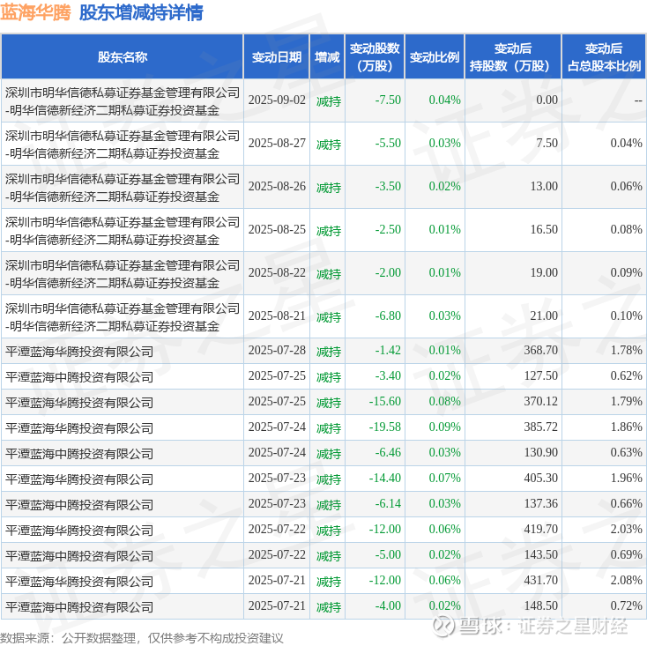Click 平潭蓝海华腾投资有限公司 in the 2025-07-28 row

(x=79, y=352)
